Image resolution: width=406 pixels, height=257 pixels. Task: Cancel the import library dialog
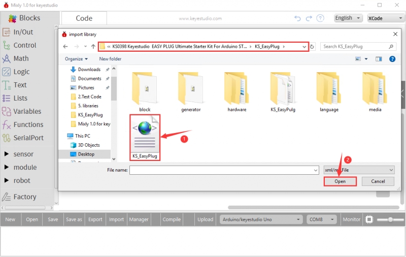point(378,182)
